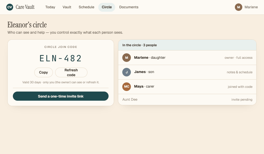
Task: Select the Marlene · daughter name
Action: 150,58
